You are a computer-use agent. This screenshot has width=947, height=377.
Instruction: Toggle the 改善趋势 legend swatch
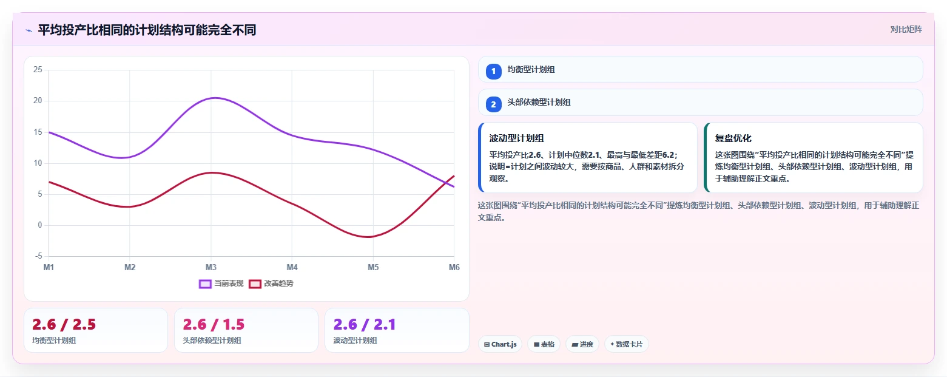(255, 284)
